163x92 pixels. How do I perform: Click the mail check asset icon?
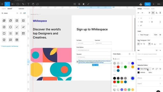coord(23,33)
